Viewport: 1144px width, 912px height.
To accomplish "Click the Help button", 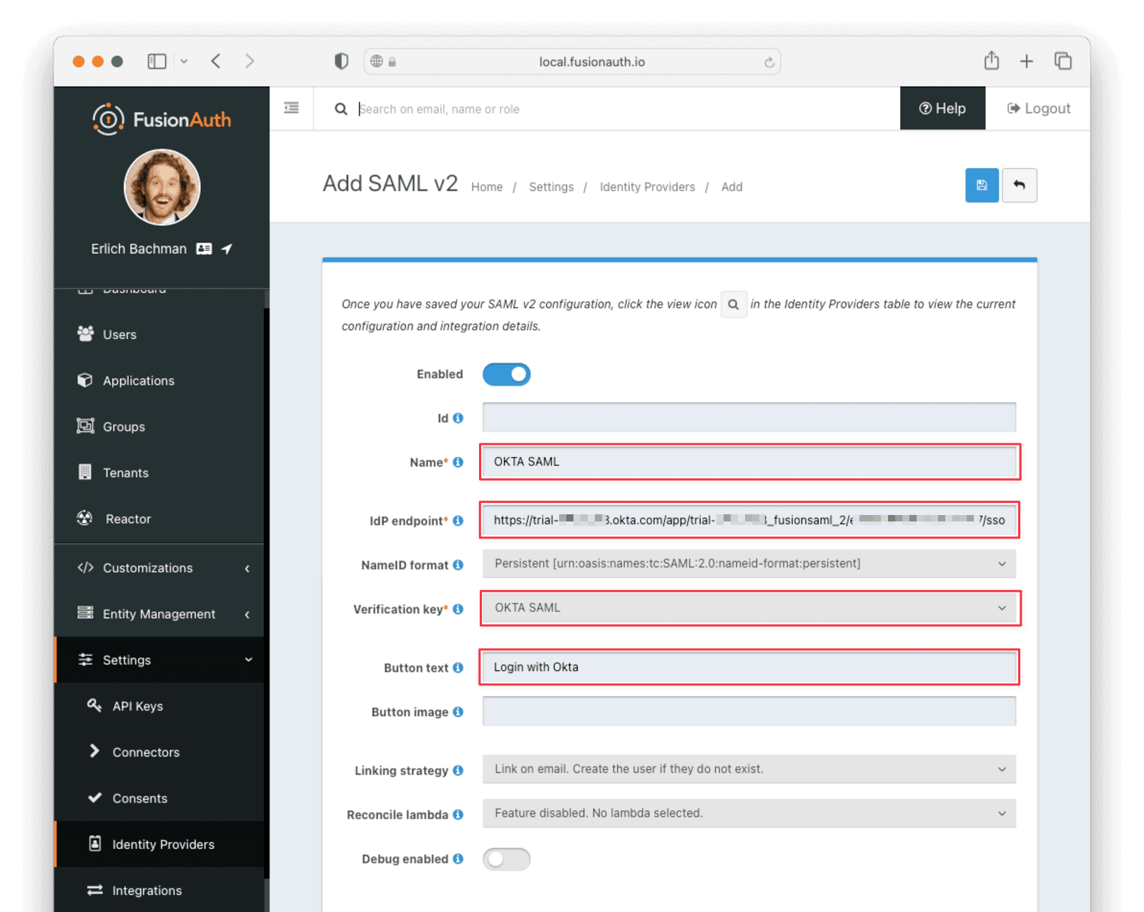I will 942,108.
